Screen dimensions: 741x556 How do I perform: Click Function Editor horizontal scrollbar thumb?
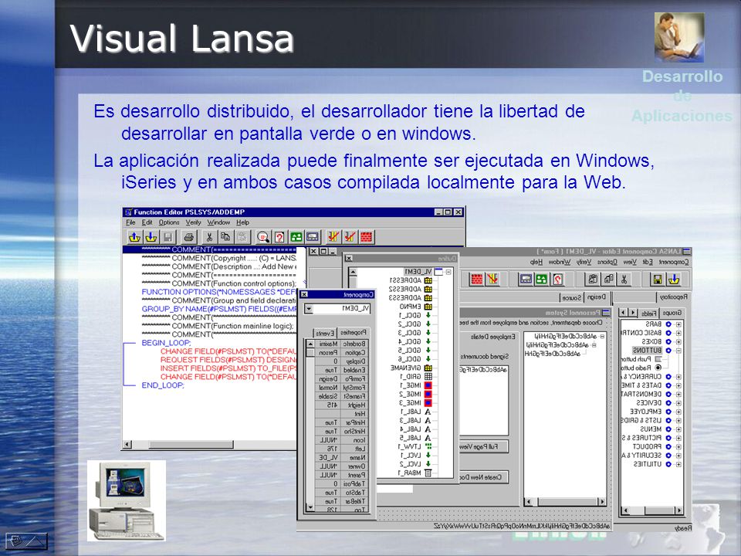(191, 445)
